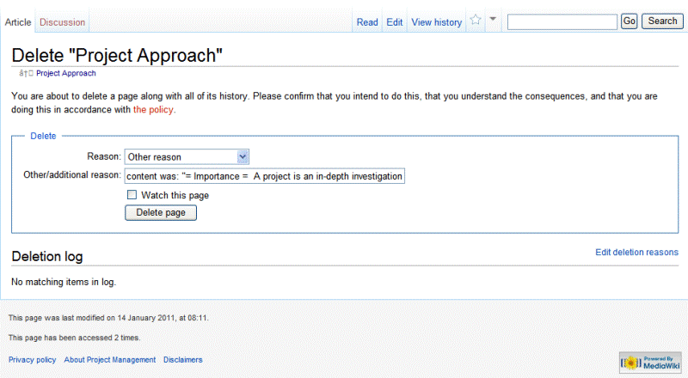Open About Project Management link
Viewport: 688px width, 378px height.
(x=110, y=360)
